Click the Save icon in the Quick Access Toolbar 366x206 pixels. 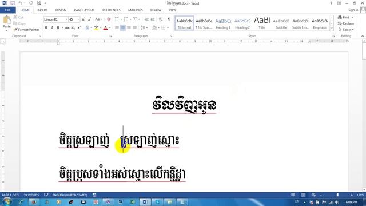pos(13,3)
